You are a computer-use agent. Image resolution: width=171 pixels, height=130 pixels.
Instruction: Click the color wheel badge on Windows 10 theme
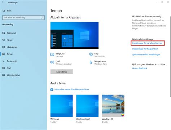[x=123, y=115]
